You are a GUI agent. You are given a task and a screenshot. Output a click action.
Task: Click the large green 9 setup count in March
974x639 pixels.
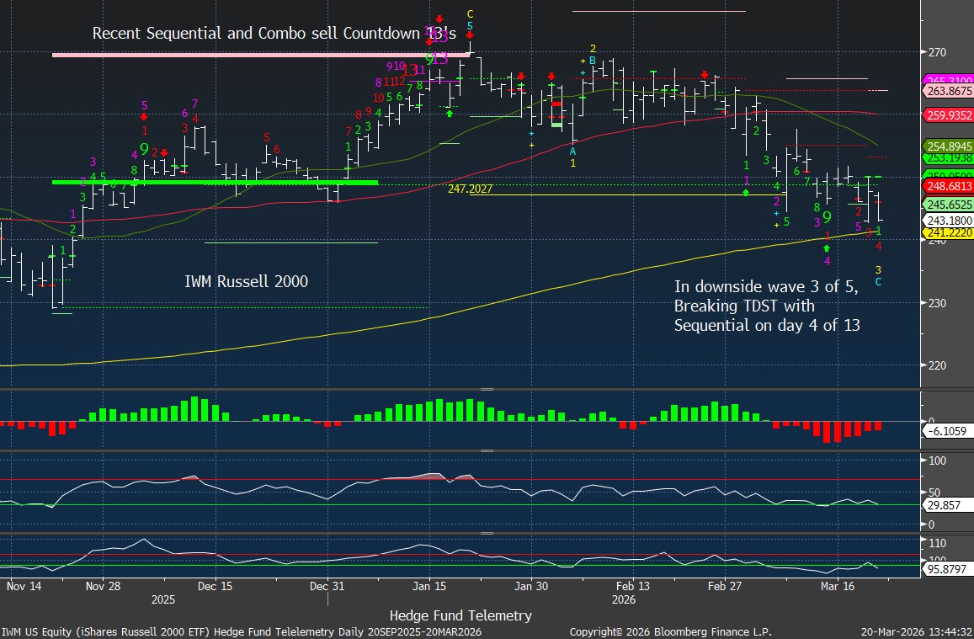pyautogui.click(x=827, y=217)
